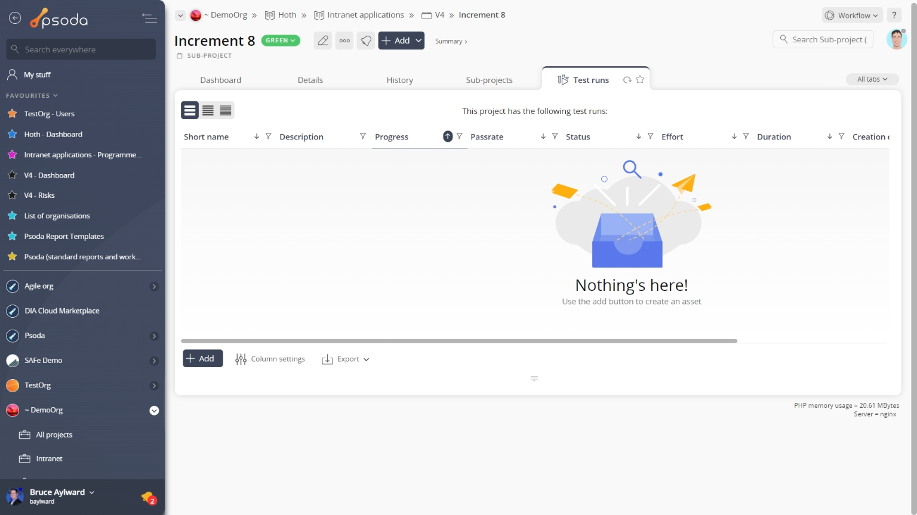The height and width of the screenshot is (515, 917).
Task: Click the Progress ascending sort icon
Action: click(448, 136)
